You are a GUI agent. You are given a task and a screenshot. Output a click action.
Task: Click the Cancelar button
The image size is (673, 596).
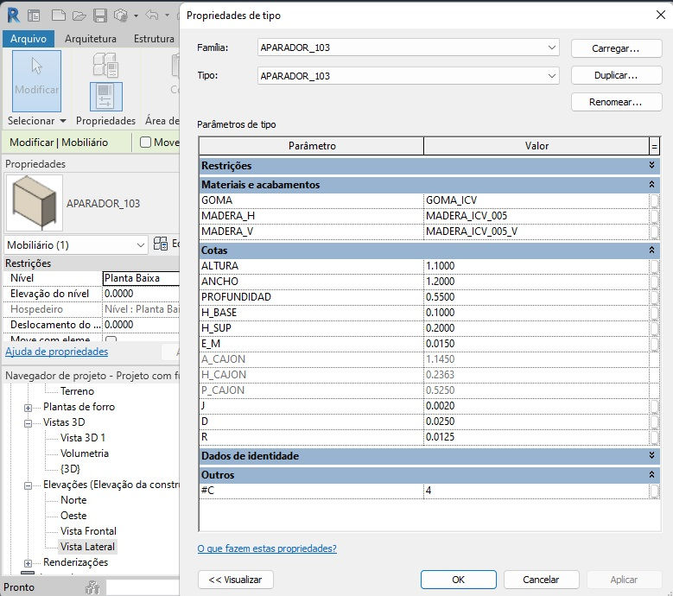[x=541, y=580]
